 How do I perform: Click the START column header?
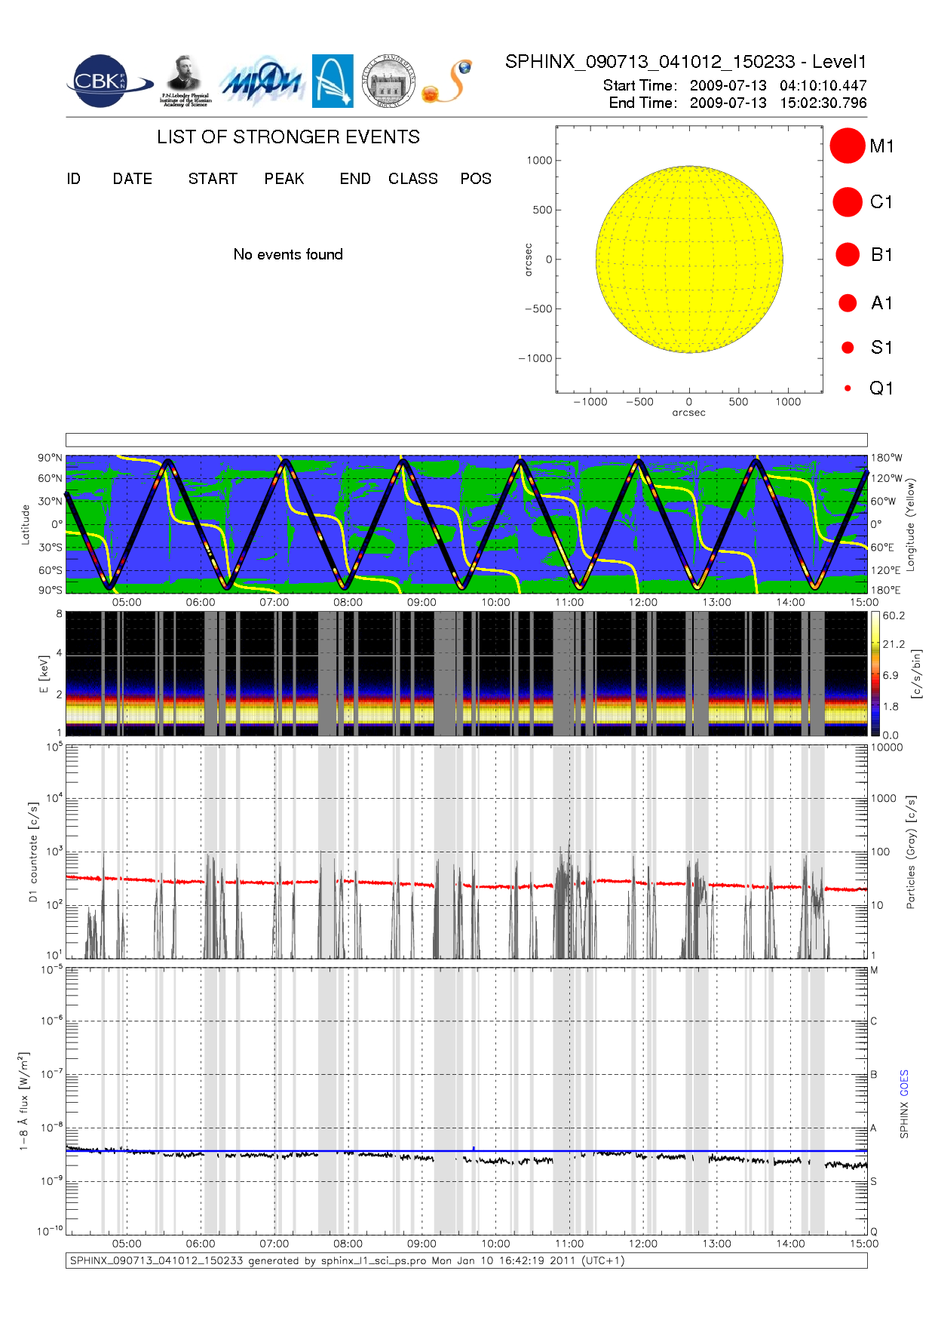click(x=213, y=179)
